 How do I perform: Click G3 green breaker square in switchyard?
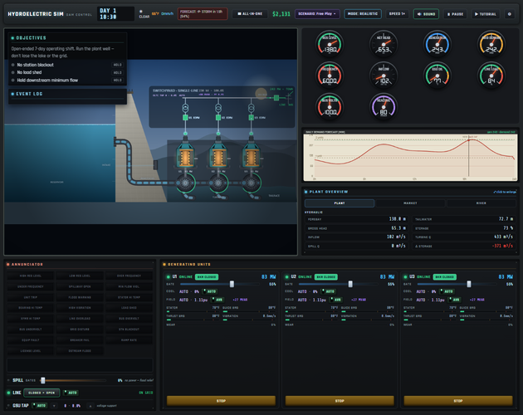point(252,117)
